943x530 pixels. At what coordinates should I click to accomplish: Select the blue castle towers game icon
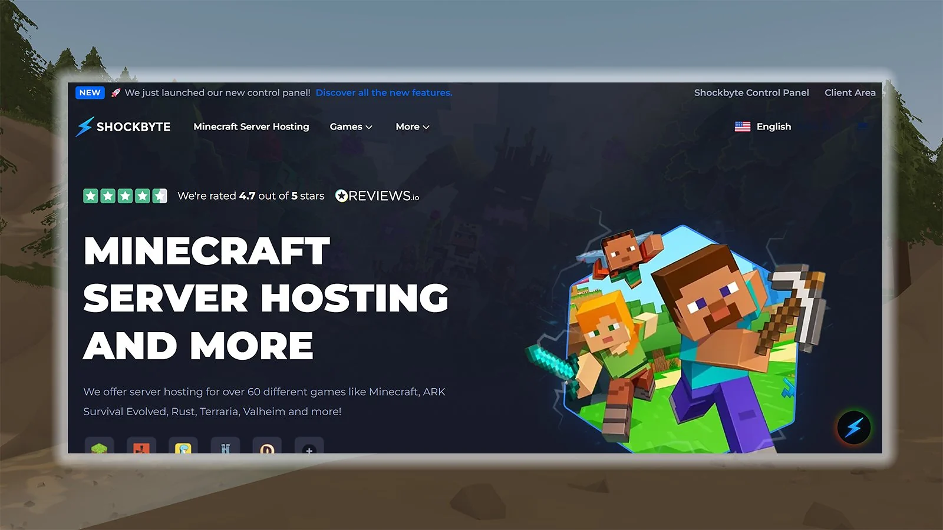pyautogui.click(x=225, y=446)
